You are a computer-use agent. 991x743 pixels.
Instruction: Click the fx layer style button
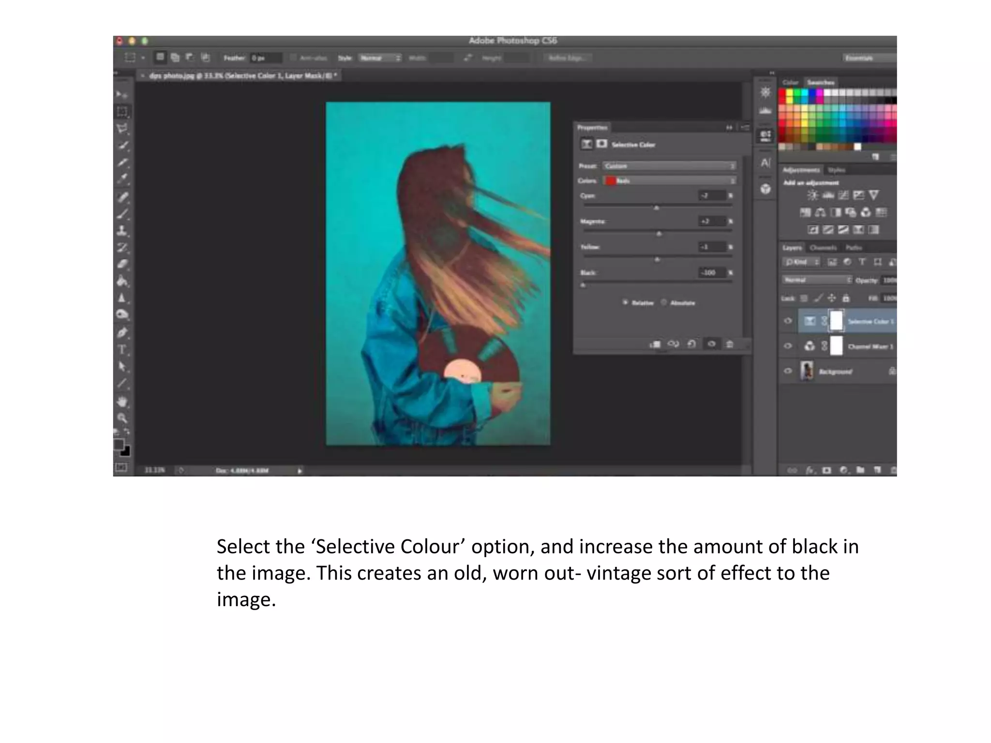pyautogui.click(x=810, y=470)
